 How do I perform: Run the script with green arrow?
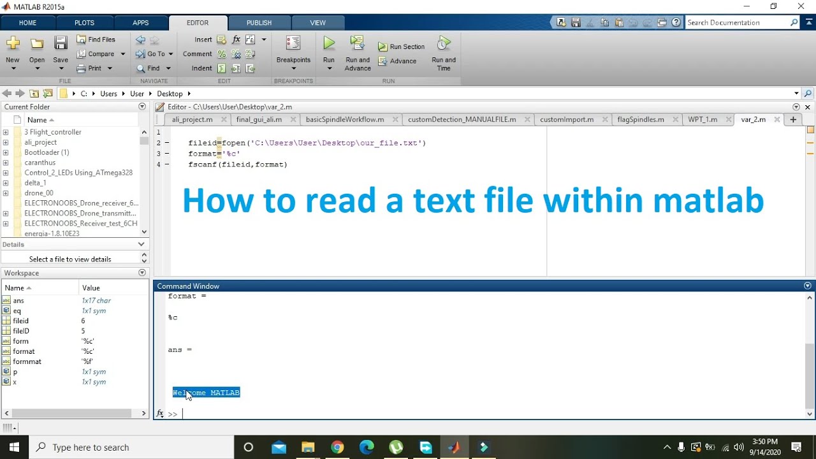(329, 43)
